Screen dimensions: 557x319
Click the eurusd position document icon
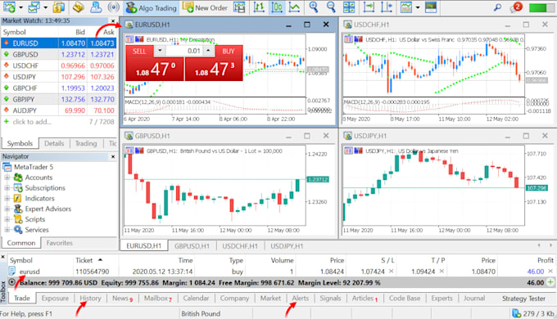click(x=12, y=271)
